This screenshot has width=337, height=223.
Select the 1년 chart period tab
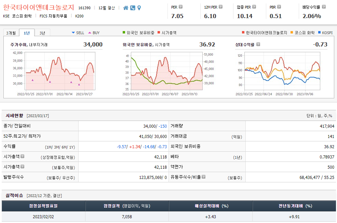click(27, 33)
